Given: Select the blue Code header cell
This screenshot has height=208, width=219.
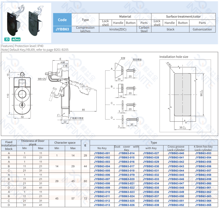Looking at the screenshot, I should click(62, 20).
